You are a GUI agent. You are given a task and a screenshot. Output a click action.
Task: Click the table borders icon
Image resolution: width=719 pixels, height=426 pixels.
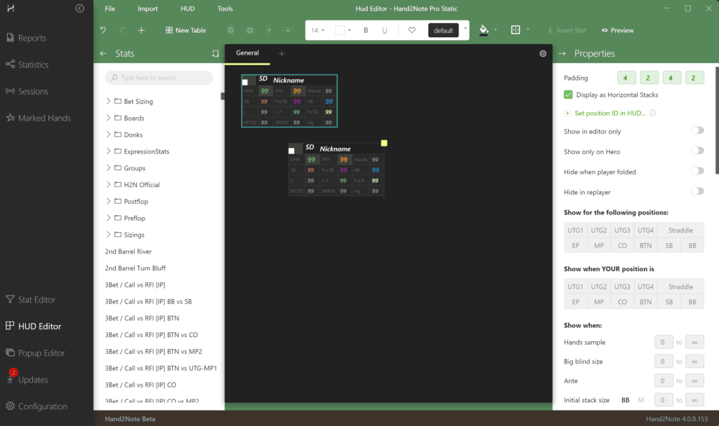coord(515,29)
